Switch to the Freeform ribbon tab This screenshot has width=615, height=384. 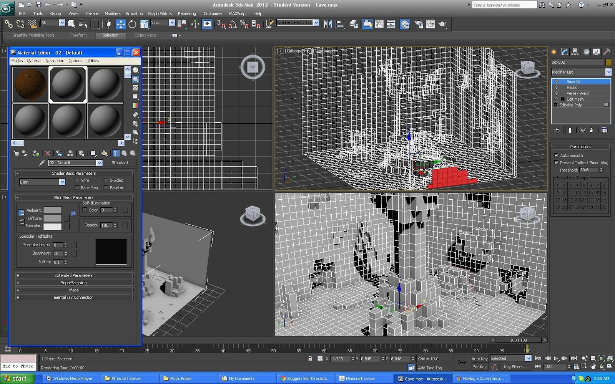tap(78, 35)
